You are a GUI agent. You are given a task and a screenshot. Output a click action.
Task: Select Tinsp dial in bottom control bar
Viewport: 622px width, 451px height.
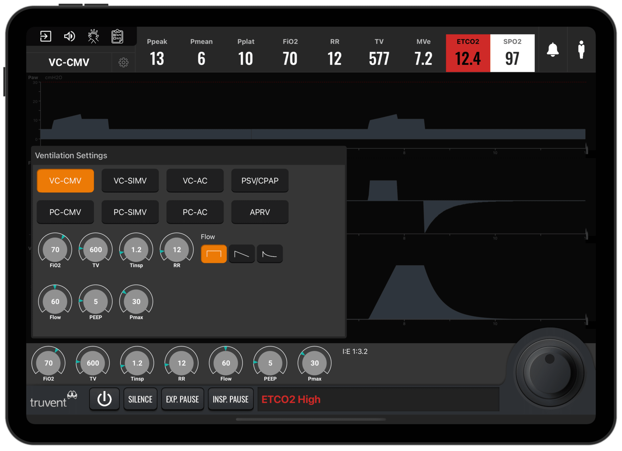137,363
